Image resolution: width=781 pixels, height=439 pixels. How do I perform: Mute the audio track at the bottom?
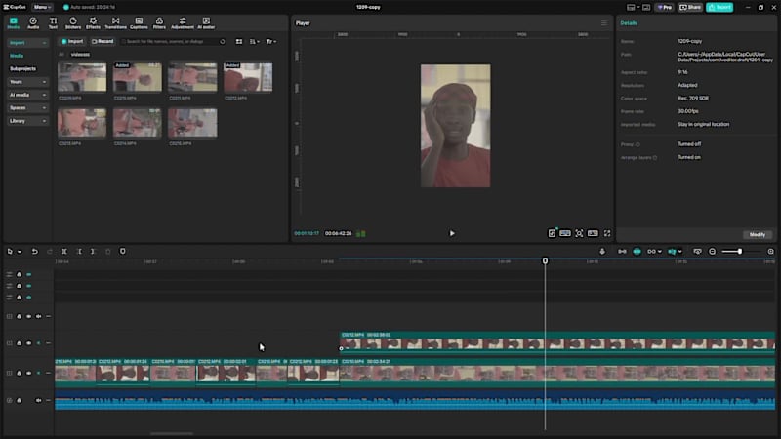click(39, 400)
